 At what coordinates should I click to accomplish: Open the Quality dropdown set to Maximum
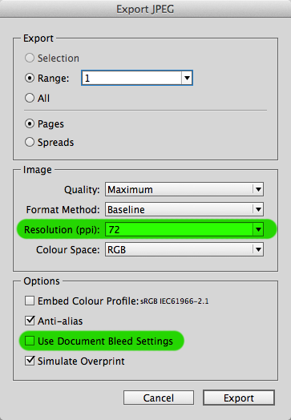tap(184, 189)
